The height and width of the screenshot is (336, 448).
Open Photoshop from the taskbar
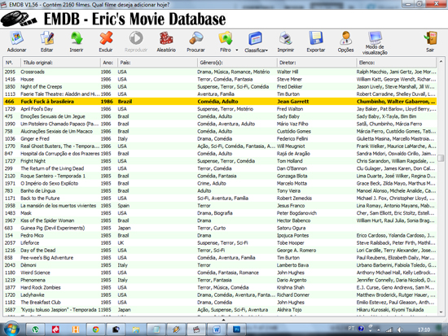point(237,329)
